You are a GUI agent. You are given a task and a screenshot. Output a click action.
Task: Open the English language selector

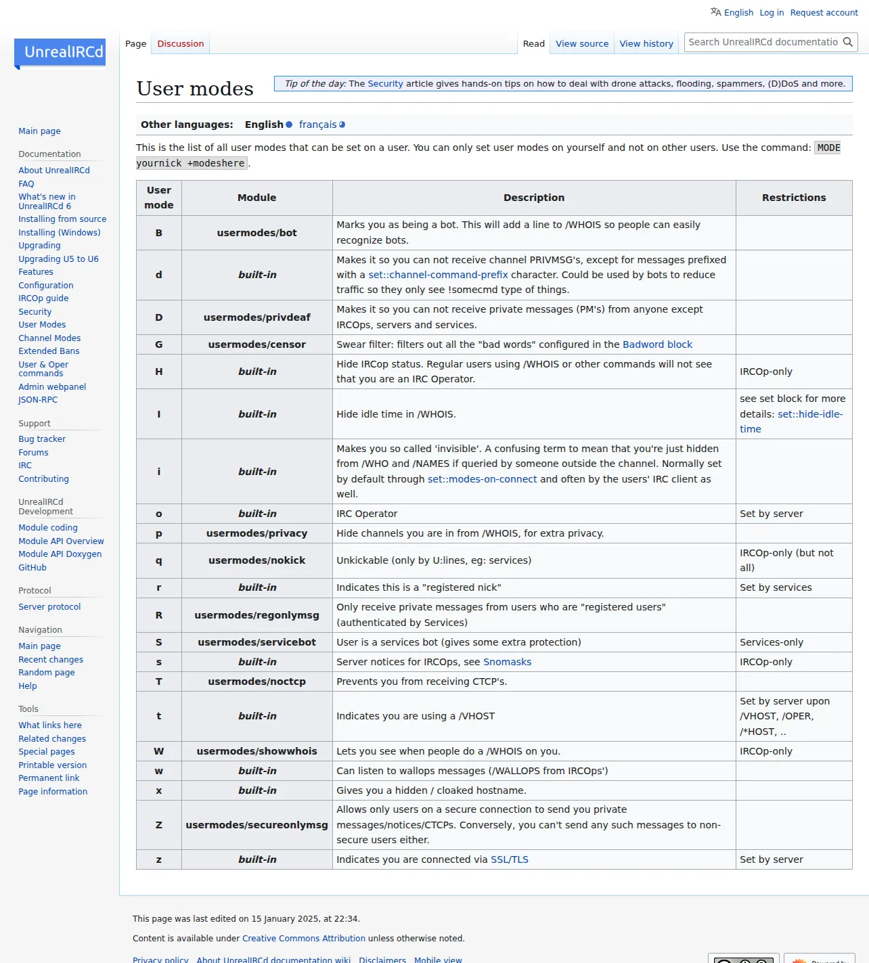(738, 12)
